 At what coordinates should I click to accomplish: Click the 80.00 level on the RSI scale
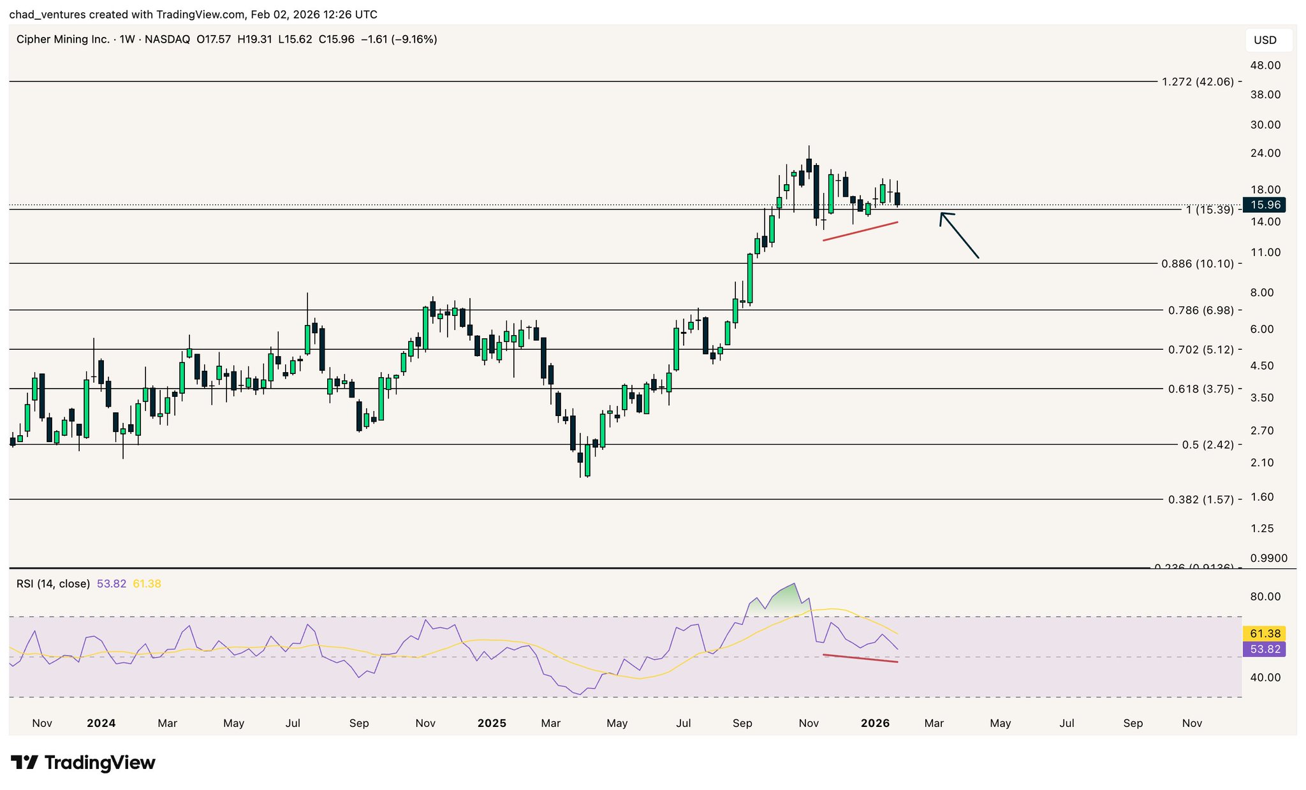coord(1265,596)
